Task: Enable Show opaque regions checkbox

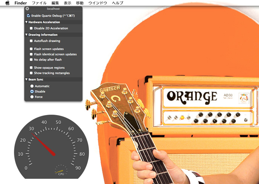Action: click(x=31, y=67)
